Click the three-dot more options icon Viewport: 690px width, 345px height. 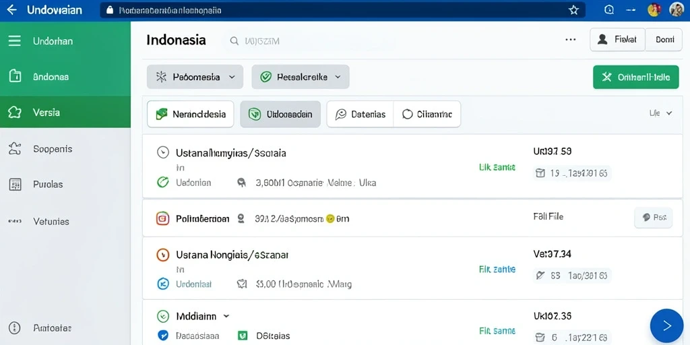pos(571,40)
